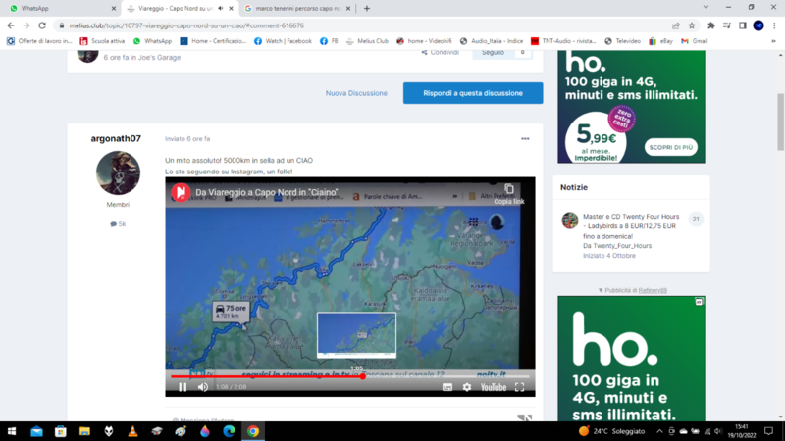Toggle Seguilo follow button
The width and height of the screenshot is (785, 441).
(x=494, y=52)
